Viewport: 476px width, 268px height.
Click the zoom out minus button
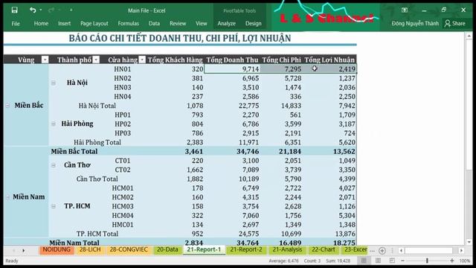click(x=402, y=261)
